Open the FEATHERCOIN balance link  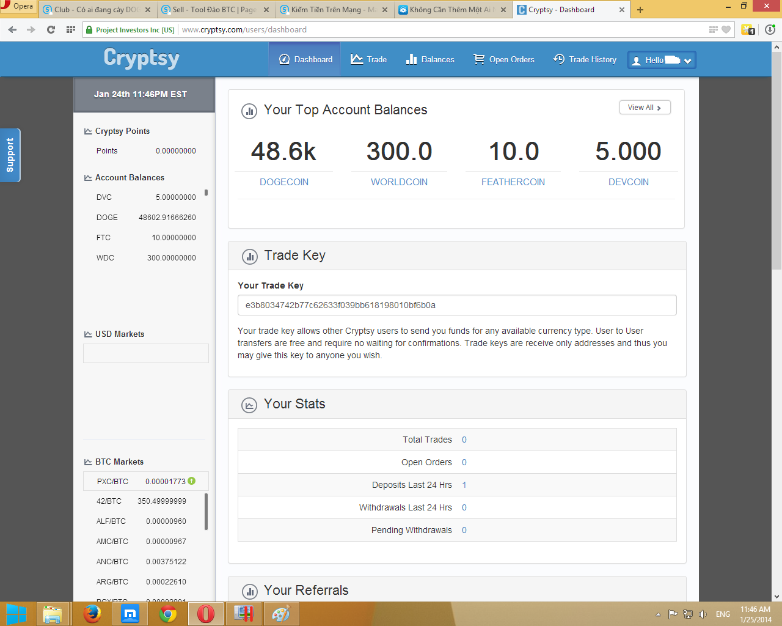513,182
